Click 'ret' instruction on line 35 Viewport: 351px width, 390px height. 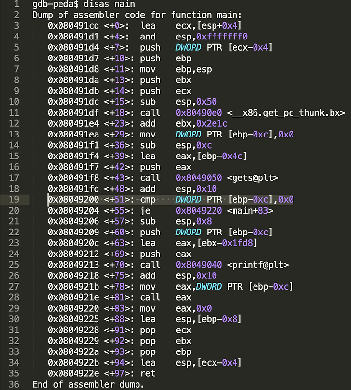point(148,374)
